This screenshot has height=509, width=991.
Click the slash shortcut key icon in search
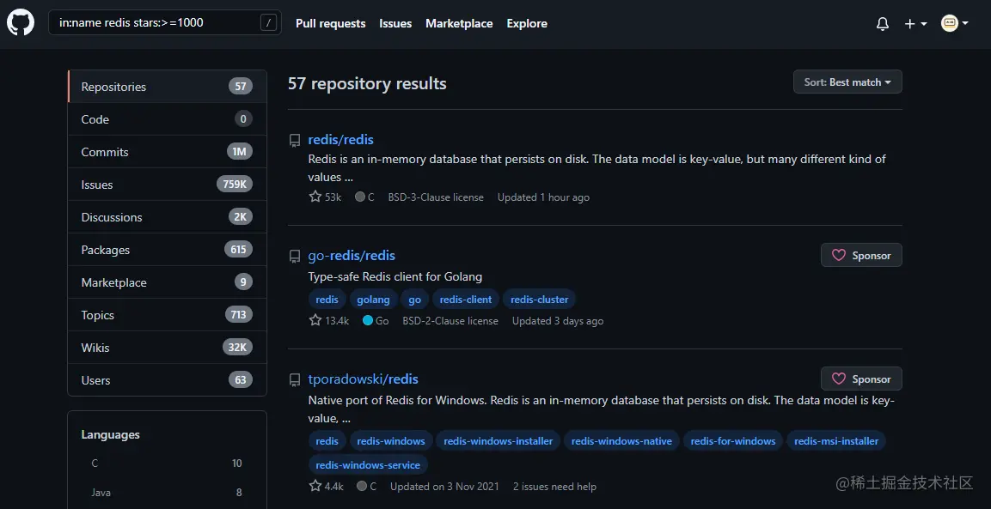click(x=268, y=22)
